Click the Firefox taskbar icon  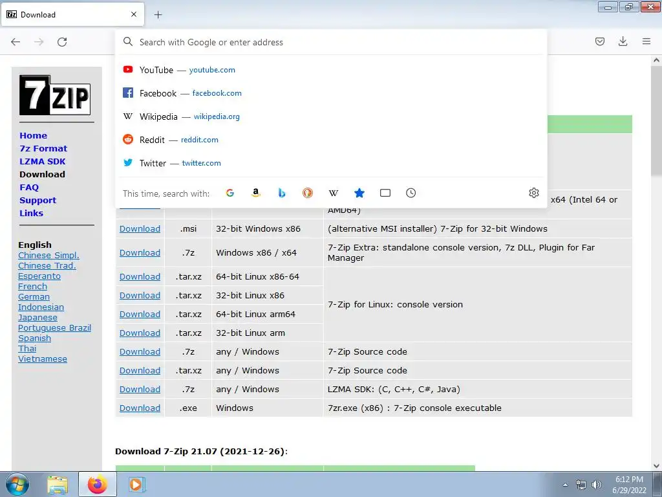point(98,484)
